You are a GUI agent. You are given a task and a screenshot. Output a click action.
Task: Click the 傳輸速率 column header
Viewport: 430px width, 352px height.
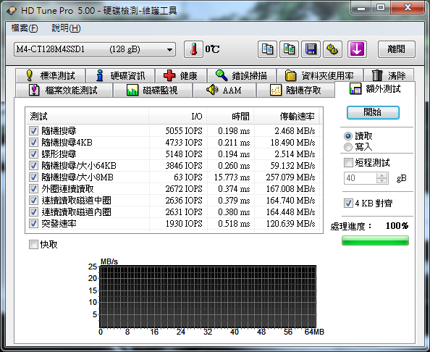point(287,117)
